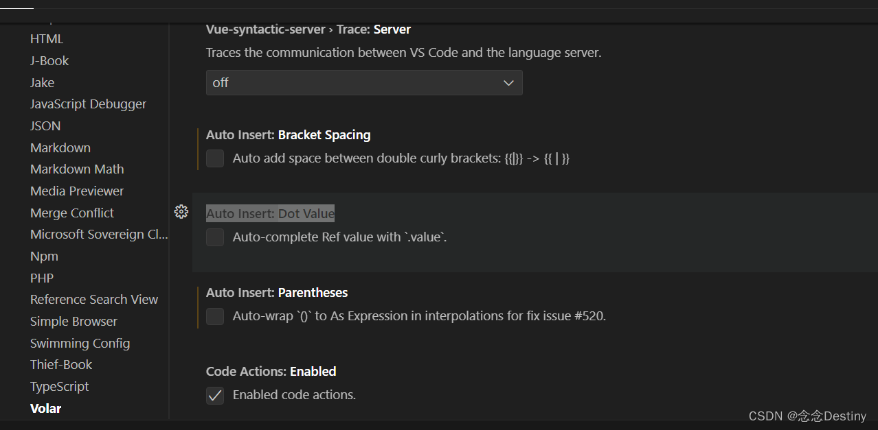878x430 pixels.
Task: Open the Trace Server dropdown set to off
Action: click(x=363, y=83)
